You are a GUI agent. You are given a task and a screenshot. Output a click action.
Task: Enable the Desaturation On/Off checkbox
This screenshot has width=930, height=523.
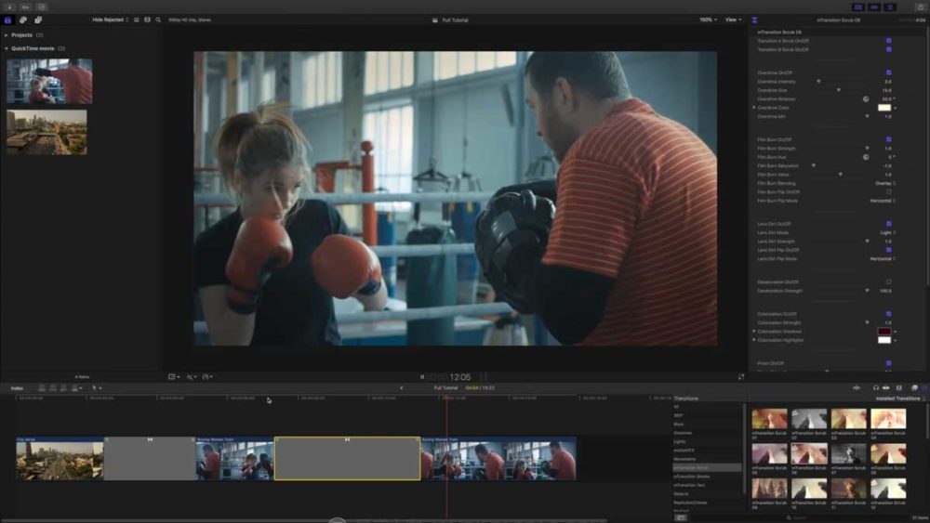pos(888,281)
